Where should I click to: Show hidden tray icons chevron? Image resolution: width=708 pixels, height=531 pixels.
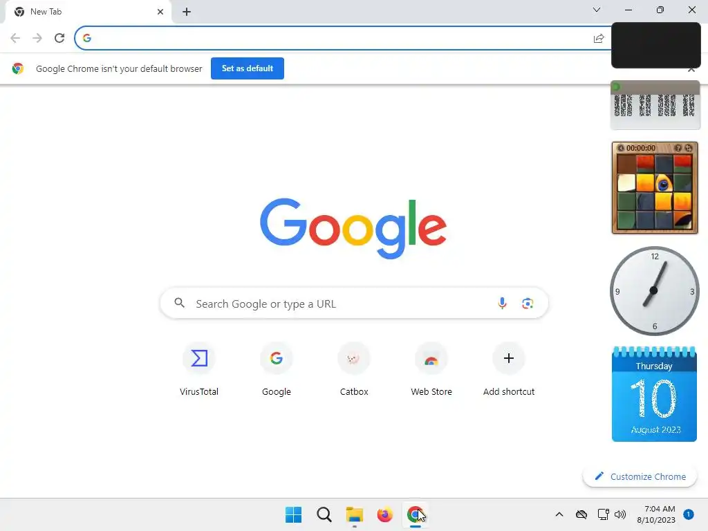point(559,514)
